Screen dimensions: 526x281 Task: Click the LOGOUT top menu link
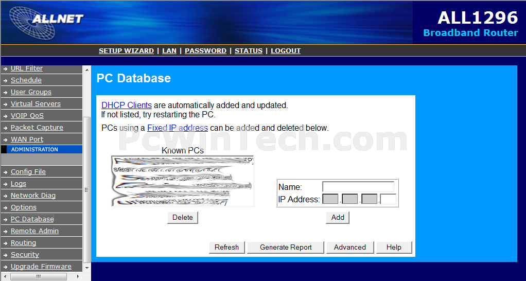click(x=286, y=50)
